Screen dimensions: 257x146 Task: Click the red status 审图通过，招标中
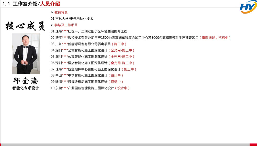point(215,38)
